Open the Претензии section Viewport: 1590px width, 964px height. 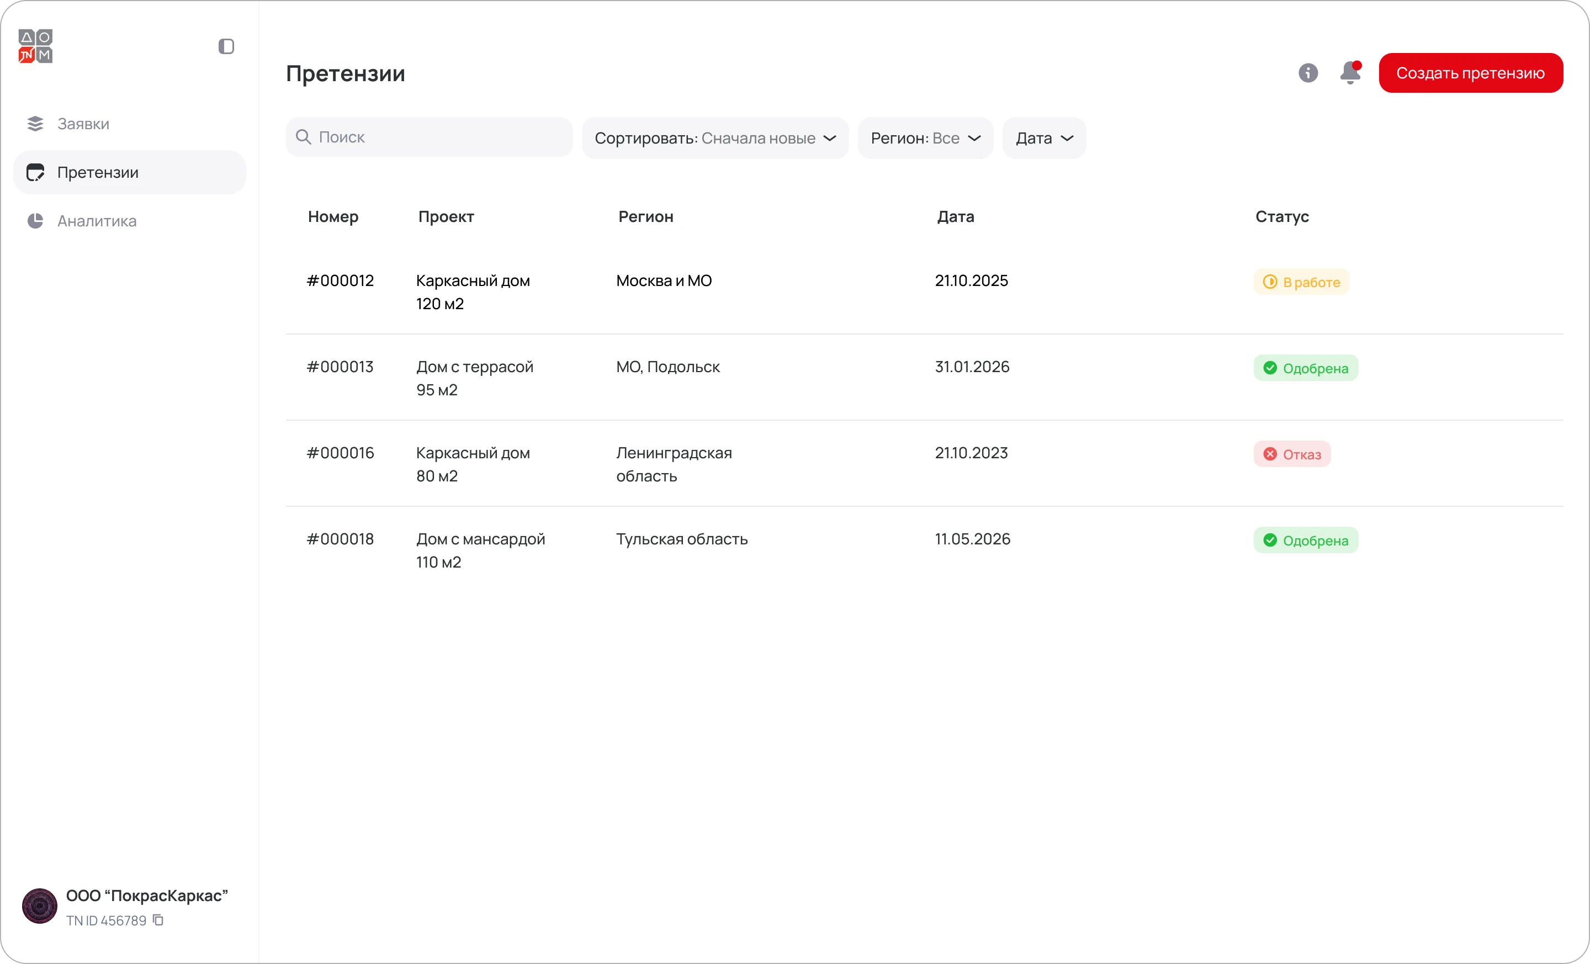click(130, 172)
